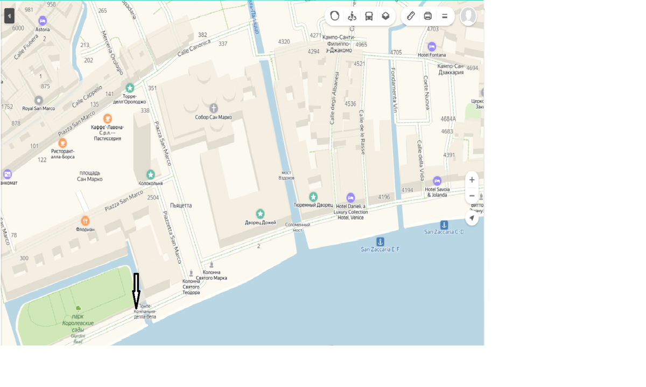Show public transport with the bus icon
This screenshot has width=646, height=387.
coord(369,16)
